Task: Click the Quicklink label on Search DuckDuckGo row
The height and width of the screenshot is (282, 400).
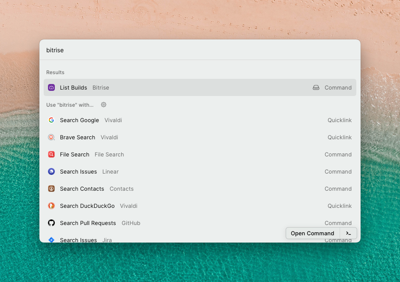Action: click(340, 206)
